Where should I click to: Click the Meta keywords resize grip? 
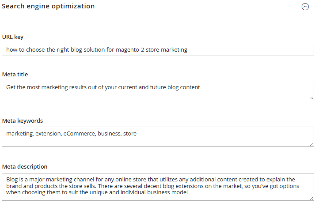[311, 143]
